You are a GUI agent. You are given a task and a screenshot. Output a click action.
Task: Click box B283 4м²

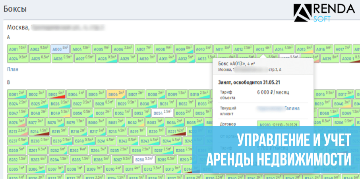39,160
